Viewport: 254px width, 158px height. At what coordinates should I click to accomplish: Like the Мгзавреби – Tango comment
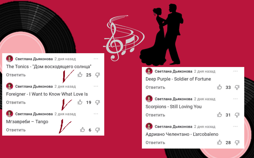82,130
